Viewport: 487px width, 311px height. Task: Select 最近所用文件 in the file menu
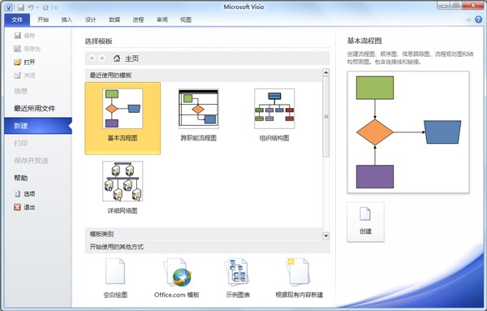(x=34, y=109)
